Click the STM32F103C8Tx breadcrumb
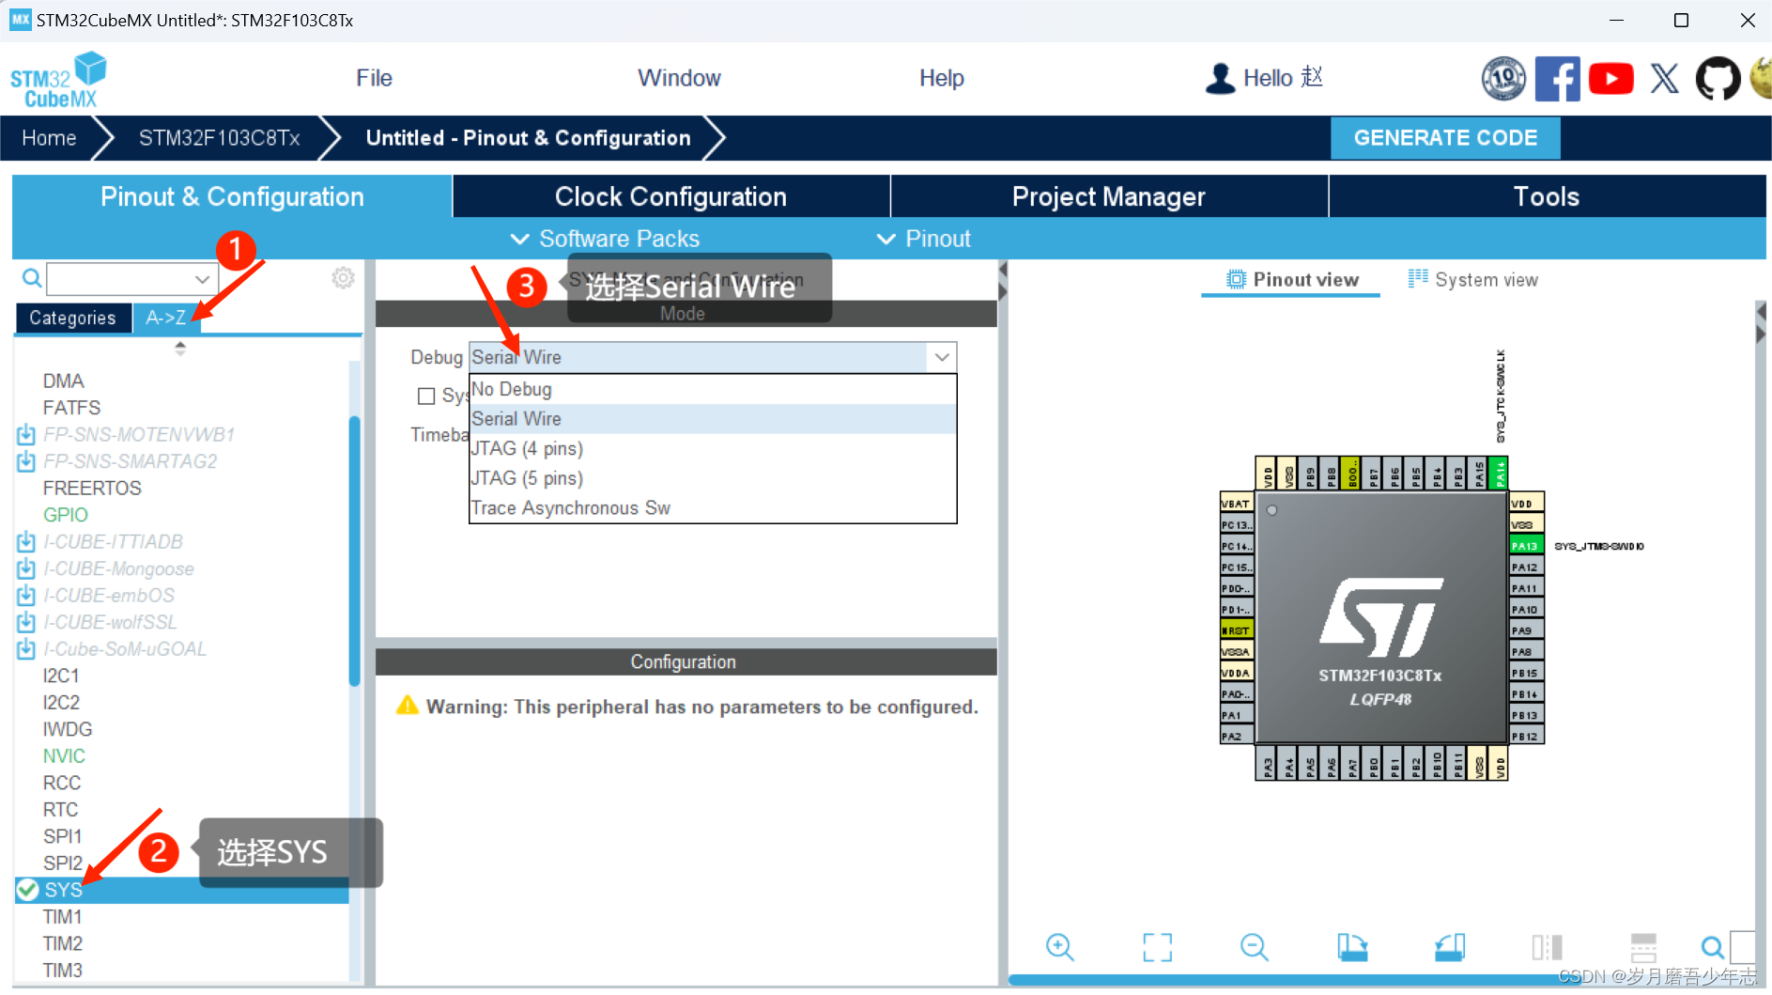1772x995 pixels. 219,138
